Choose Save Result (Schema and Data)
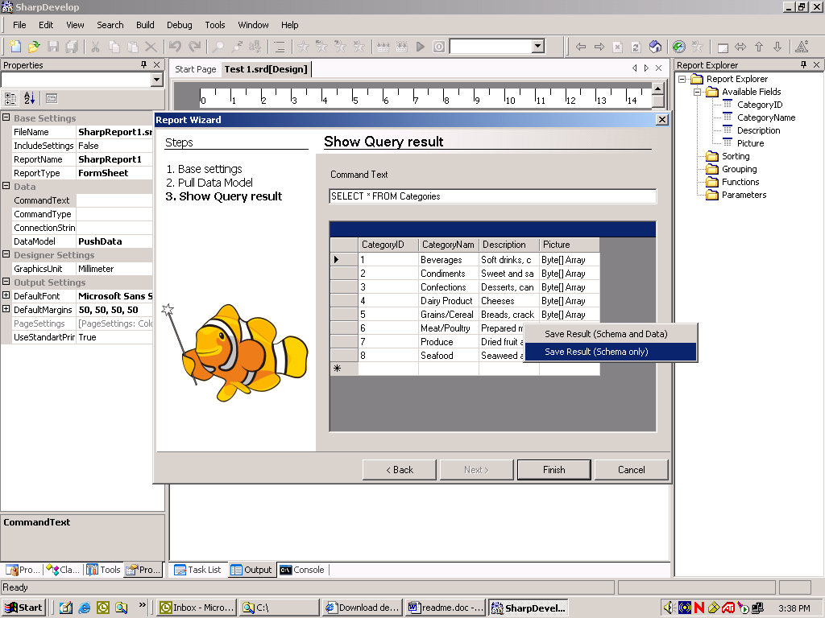825x618 pixels. (606, 334)
